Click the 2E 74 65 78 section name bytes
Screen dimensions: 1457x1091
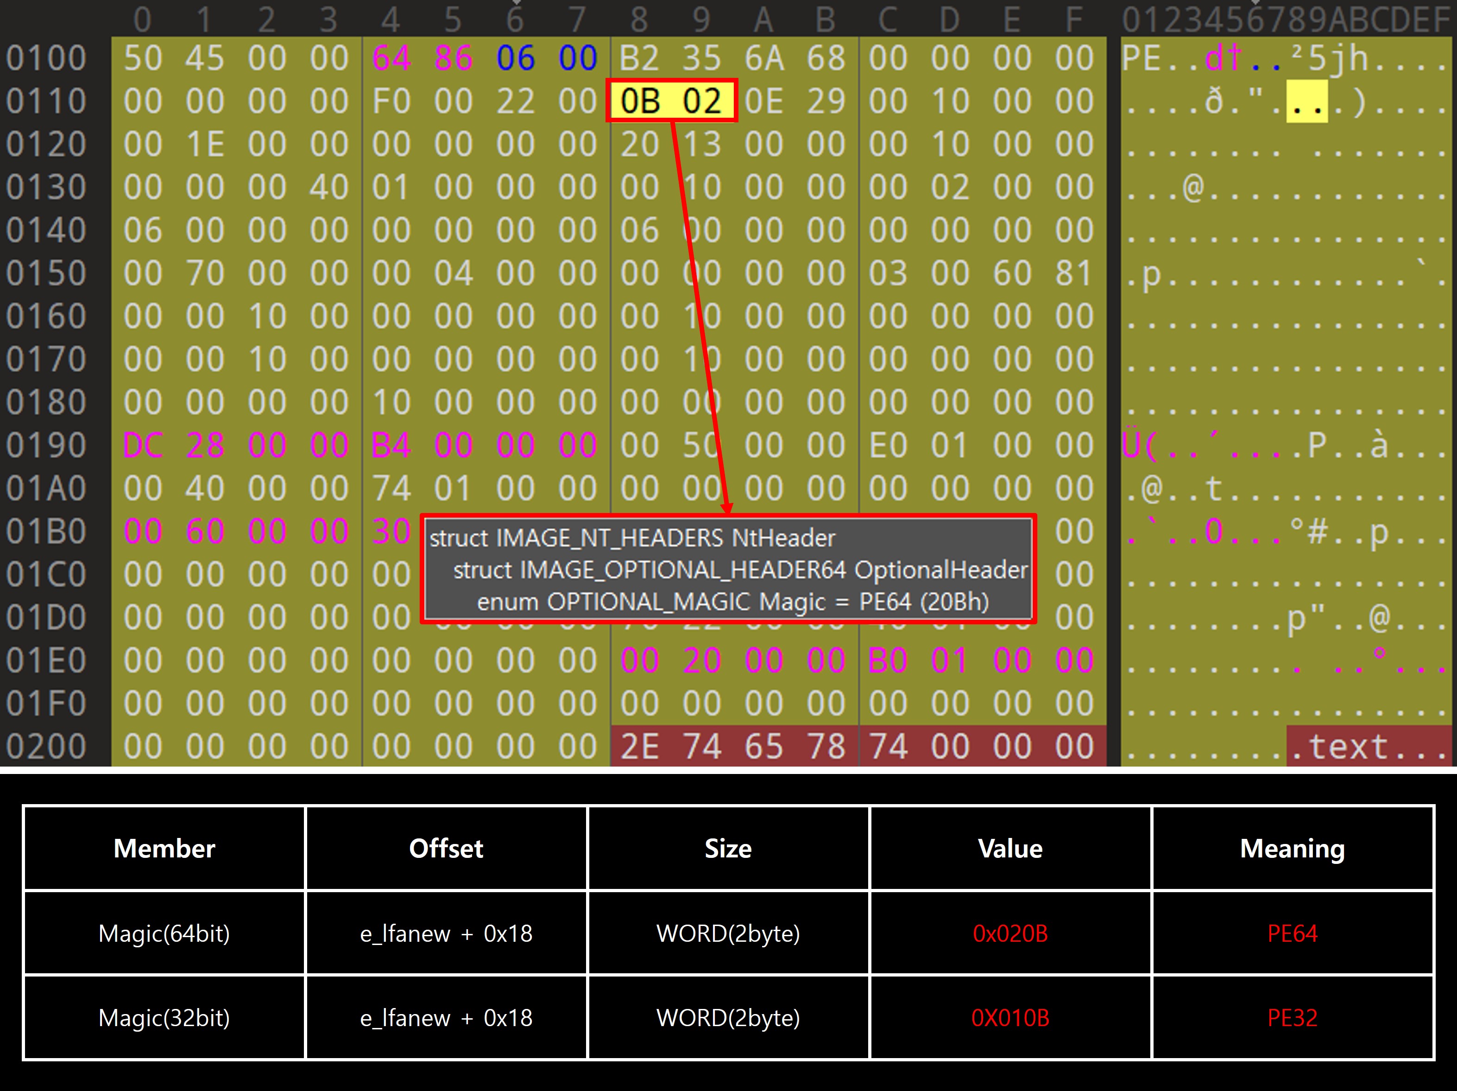click(x=732, y=747)
